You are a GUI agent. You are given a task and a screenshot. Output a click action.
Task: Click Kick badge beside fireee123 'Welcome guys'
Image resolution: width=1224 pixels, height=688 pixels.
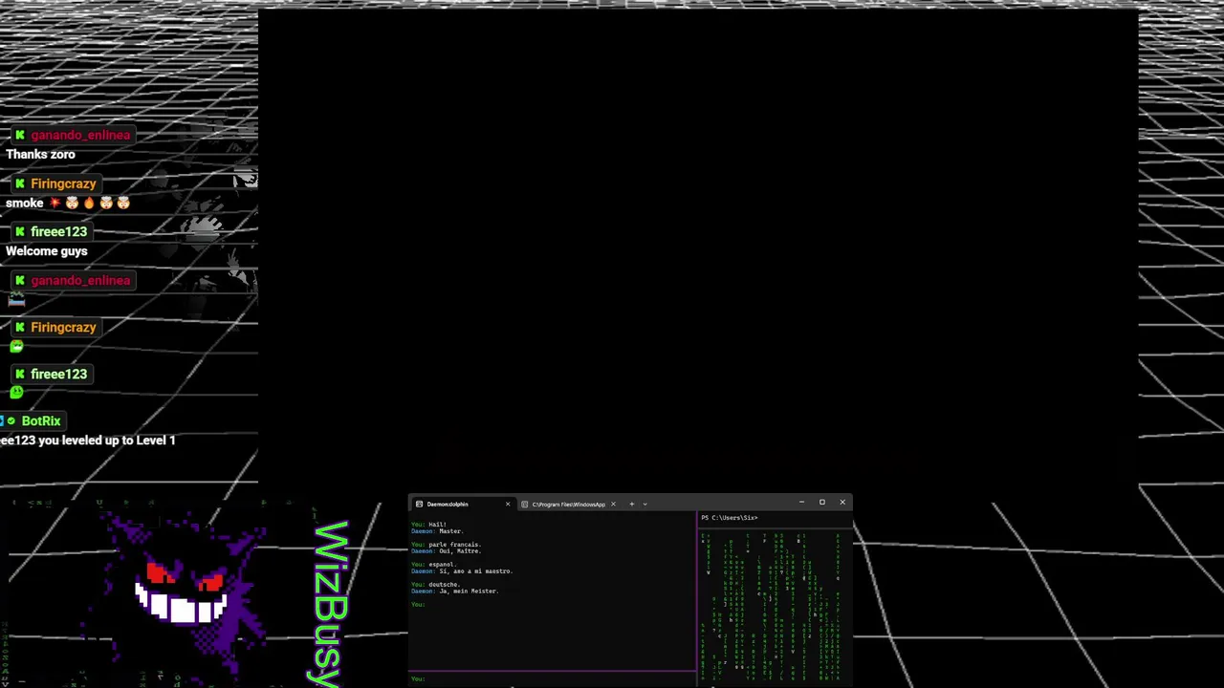19,231
